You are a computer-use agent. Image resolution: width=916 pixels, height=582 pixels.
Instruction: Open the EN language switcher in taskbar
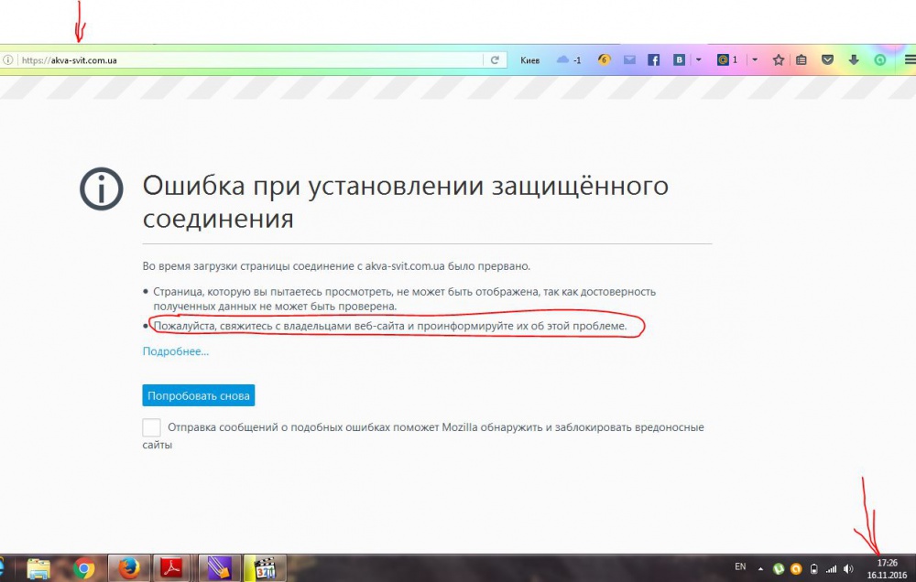tap(740, 567)
